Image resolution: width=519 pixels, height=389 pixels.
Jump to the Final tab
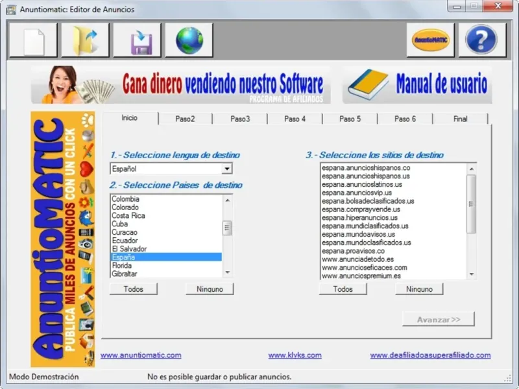click(x=460, y=119)
